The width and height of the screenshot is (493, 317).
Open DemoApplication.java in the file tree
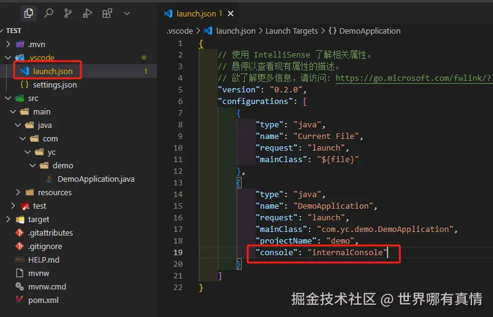[96, 179]
